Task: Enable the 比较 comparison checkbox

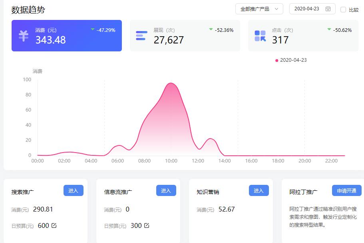Action: 344,10
